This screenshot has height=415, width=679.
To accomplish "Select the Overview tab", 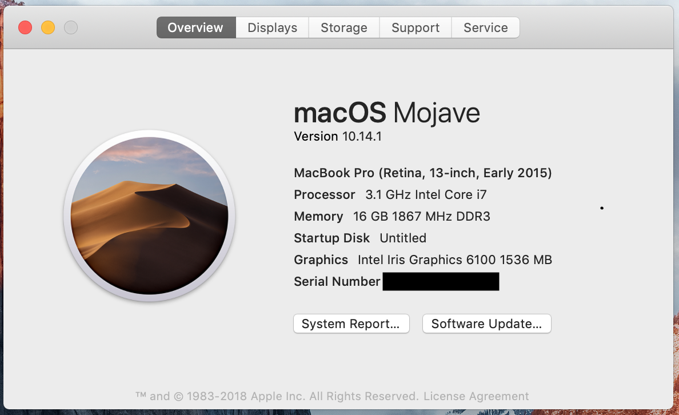I will [195, 27].
